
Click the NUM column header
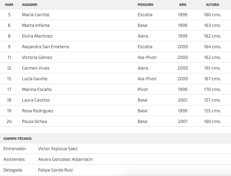(9, 5)
